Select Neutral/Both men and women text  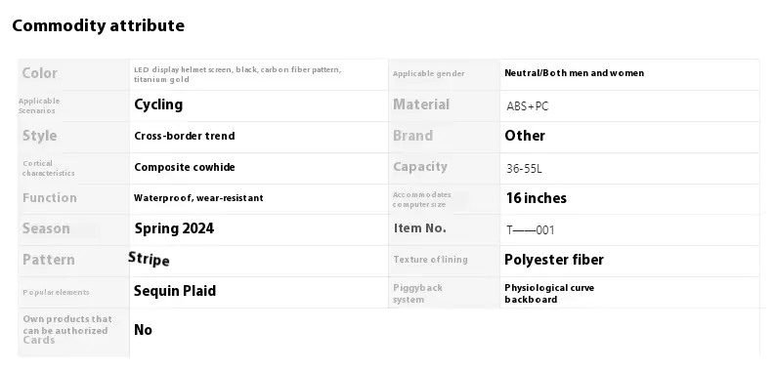click(574, 73)
